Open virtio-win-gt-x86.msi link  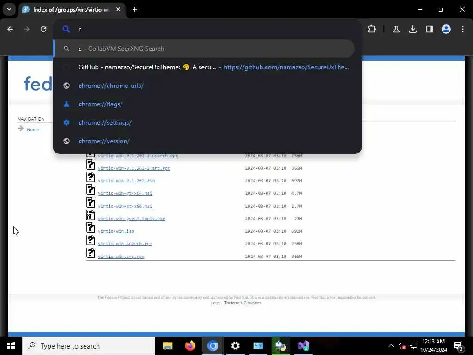pyautogui.click(x=125, y=206)
